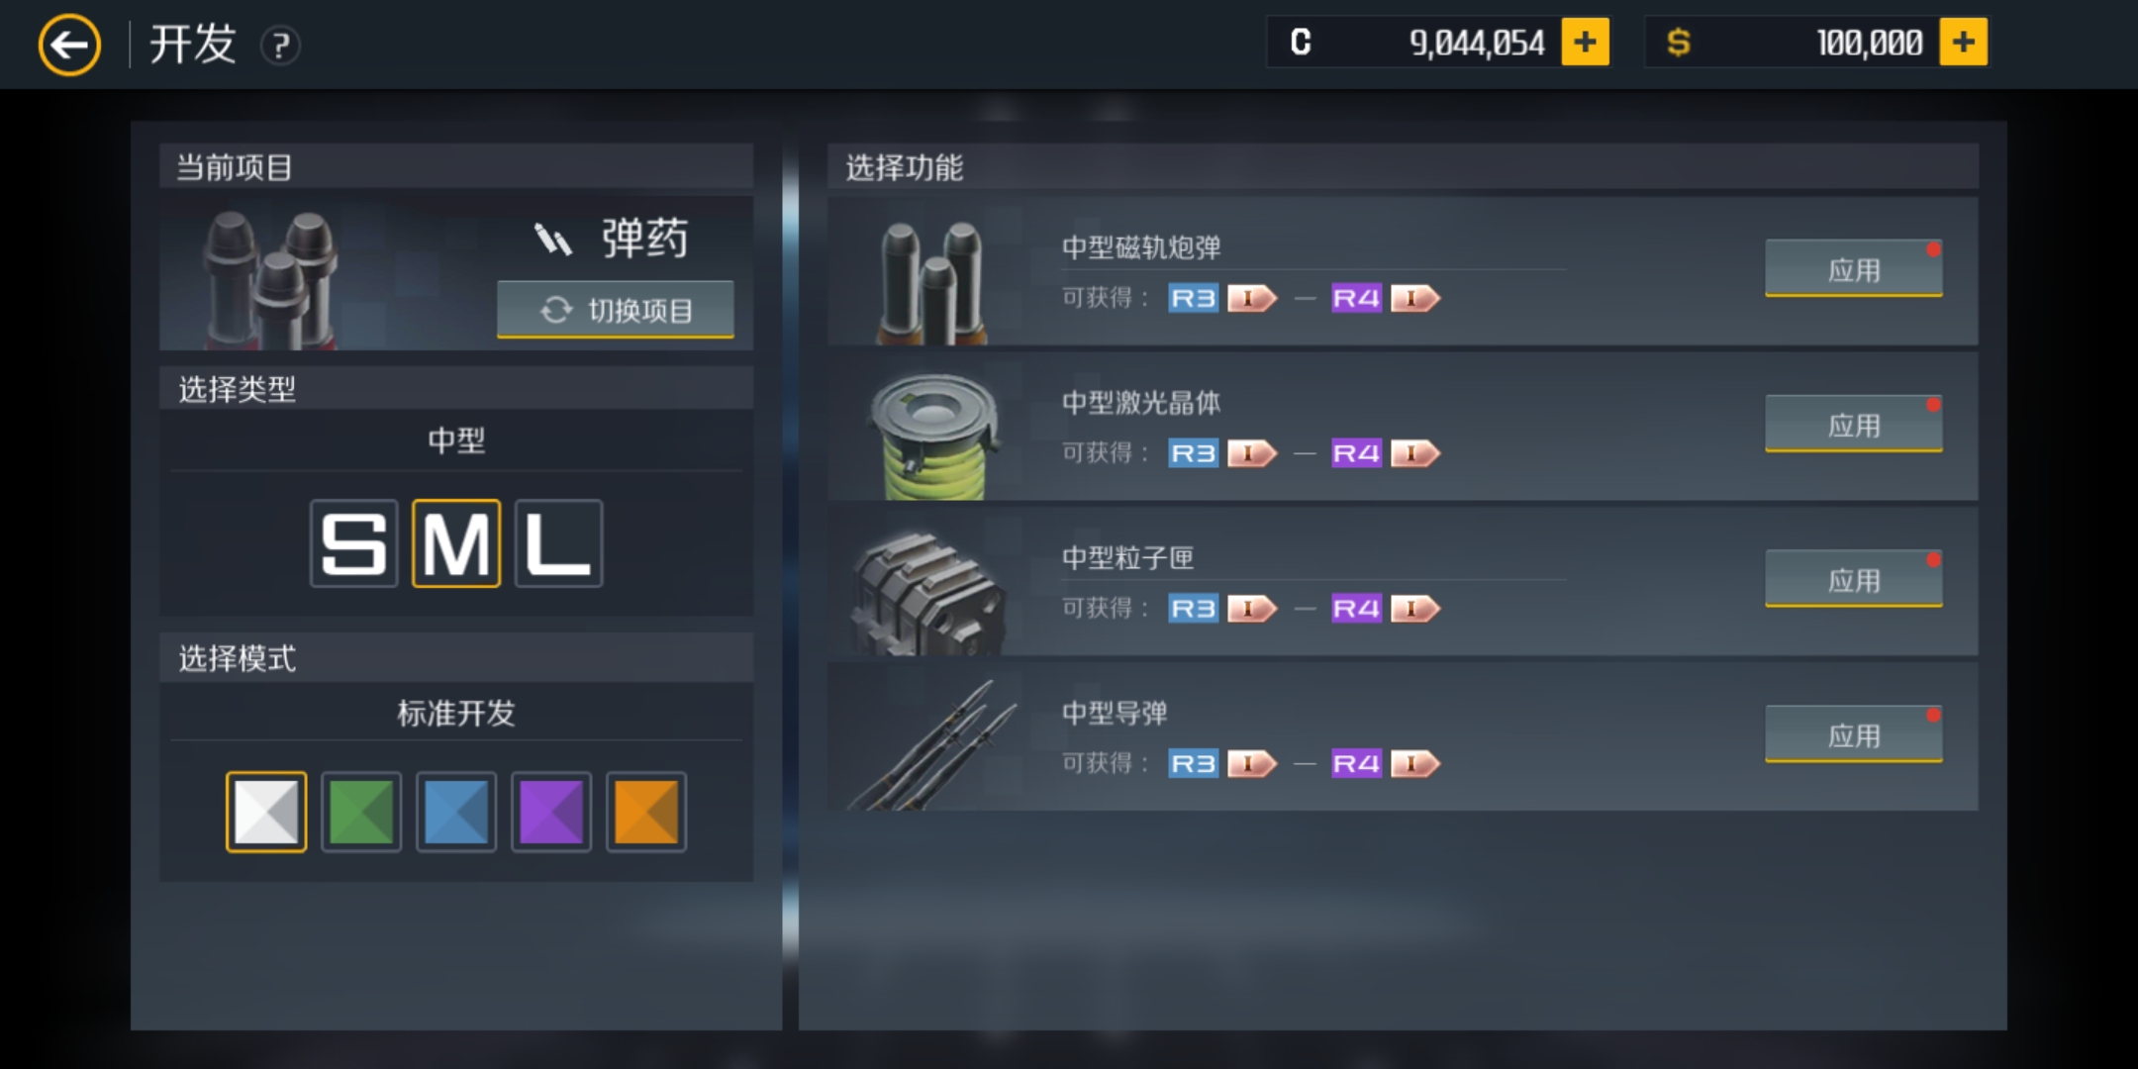Open the help question mark icon
2138x1069 pixels.
(x=280, y=45)
